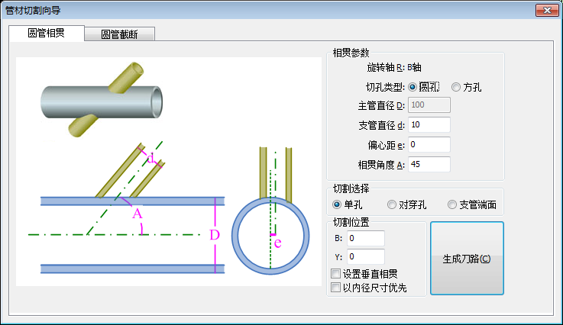Select the 圆管相贯 tab
This screenshot has height=325, width=563.
point(47,33)
